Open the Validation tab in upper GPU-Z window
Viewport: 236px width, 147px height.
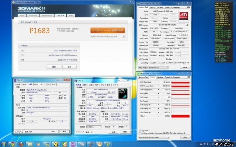(160, 7)
